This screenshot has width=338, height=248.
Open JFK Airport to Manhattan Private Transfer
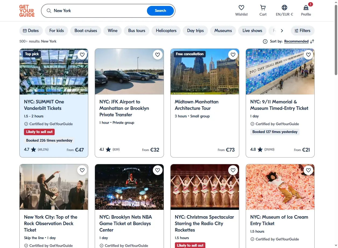[124, 108]
